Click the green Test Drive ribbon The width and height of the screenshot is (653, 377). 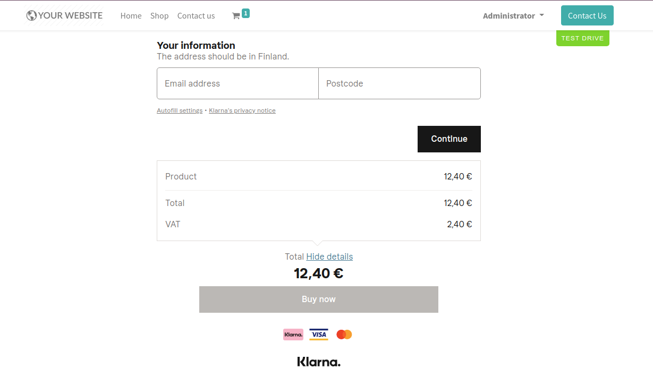click(x=582, y=38)
